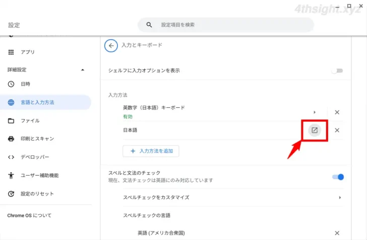
Task: Go back from 入力とキーボード page
Action: [111, 46]
